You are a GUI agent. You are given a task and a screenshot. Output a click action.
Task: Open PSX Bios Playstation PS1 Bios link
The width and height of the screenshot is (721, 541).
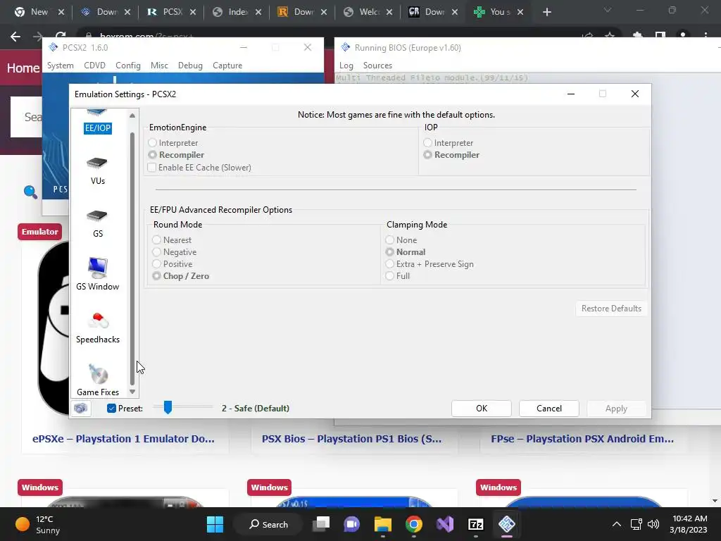(351, 438)
